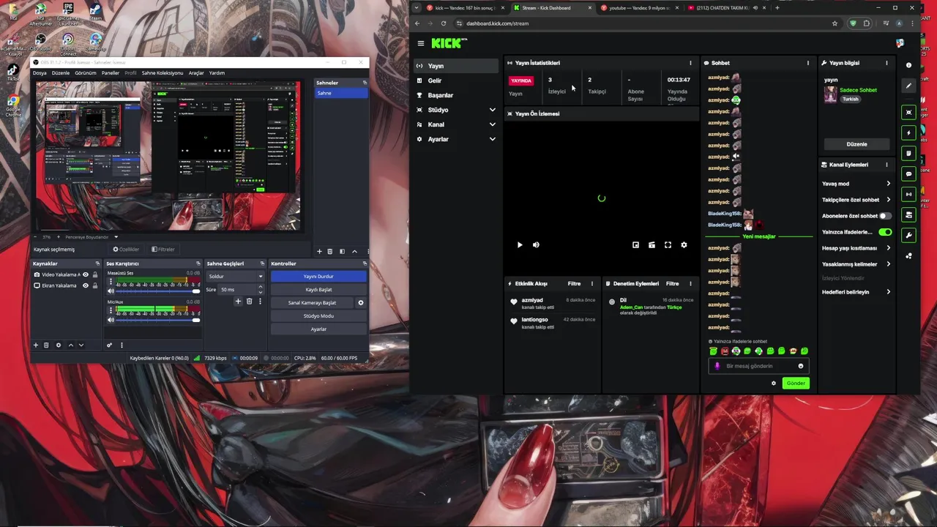Click the wrench icon in Kick right sidebar
This screenshot has width=937, height=527.
[x=908, y=235]
